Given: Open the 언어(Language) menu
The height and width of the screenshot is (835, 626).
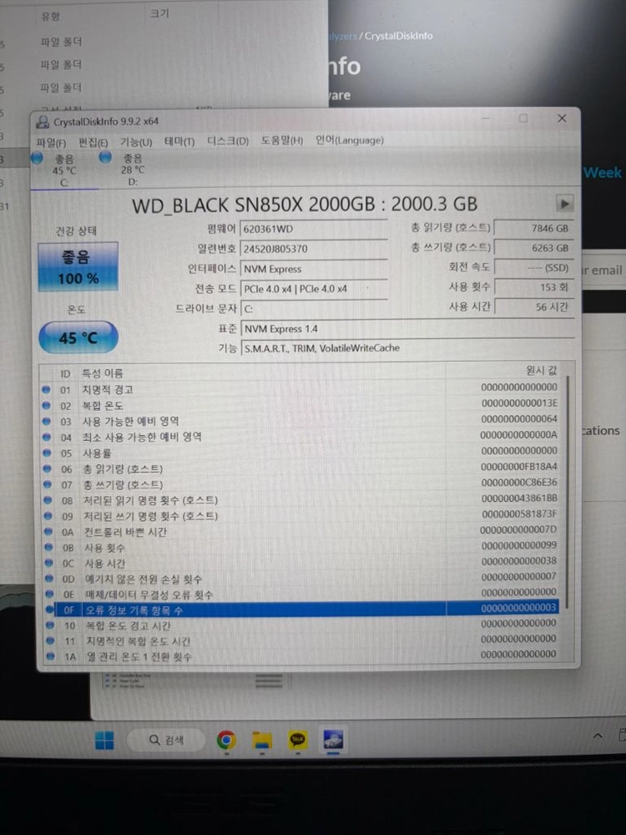Looking at the screenshot, I should [x=349, y=140].
